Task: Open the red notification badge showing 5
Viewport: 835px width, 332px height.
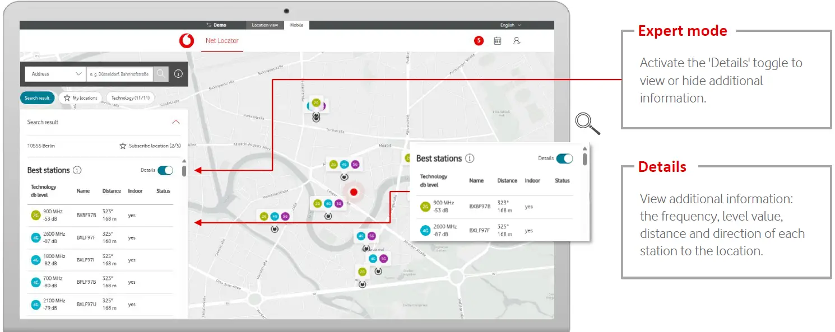Action: tap(479, 41)
